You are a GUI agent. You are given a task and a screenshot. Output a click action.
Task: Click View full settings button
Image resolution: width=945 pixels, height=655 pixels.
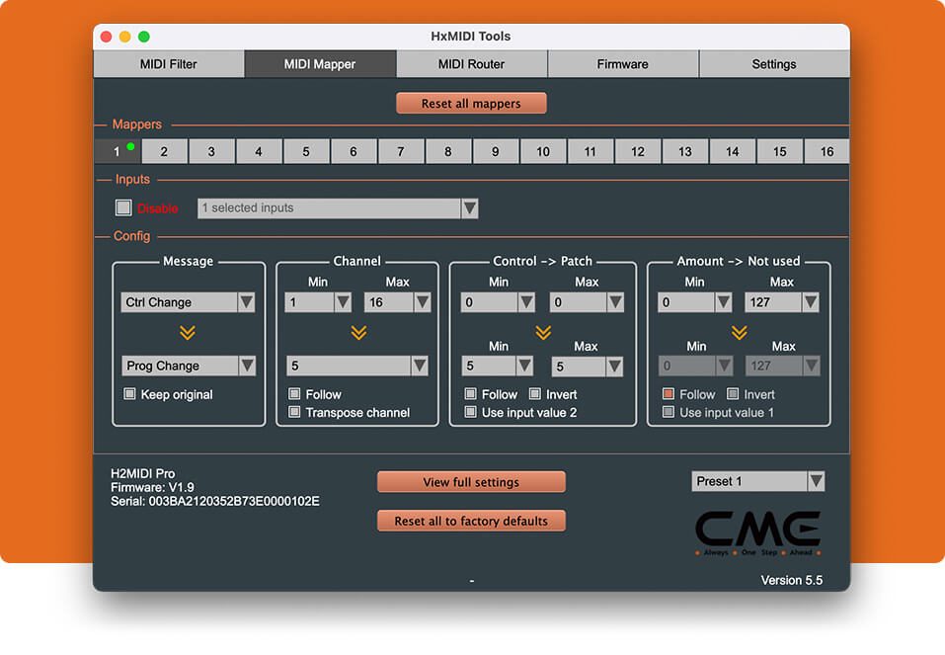click(471, 482)
